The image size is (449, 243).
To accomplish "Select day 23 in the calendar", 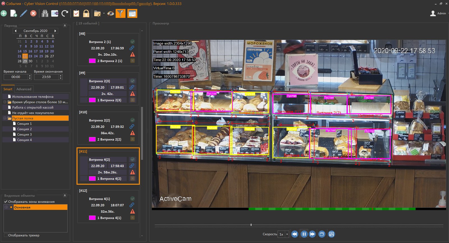I will pos(30,56).
